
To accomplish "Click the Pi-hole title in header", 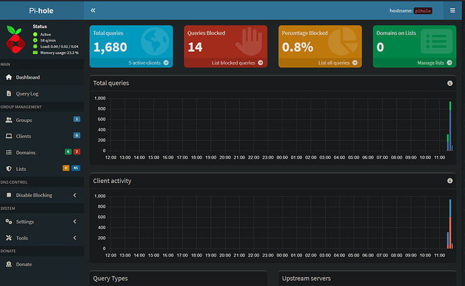I will click(41, 11).
